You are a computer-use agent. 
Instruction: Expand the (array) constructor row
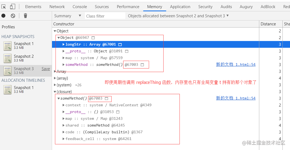click(55, 78)
